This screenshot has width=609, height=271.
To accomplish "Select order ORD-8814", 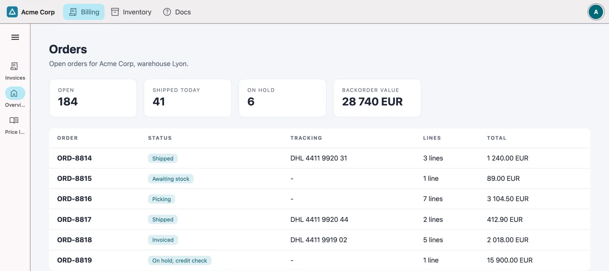I will click(x=75, y=158).
